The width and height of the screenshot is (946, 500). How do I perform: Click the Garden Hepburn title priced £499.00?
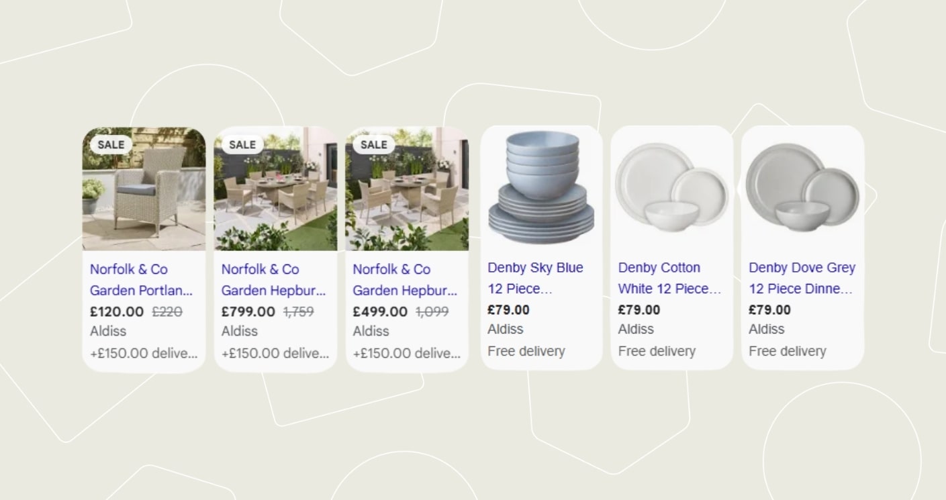pyautogui.click(x=404, y=280)
